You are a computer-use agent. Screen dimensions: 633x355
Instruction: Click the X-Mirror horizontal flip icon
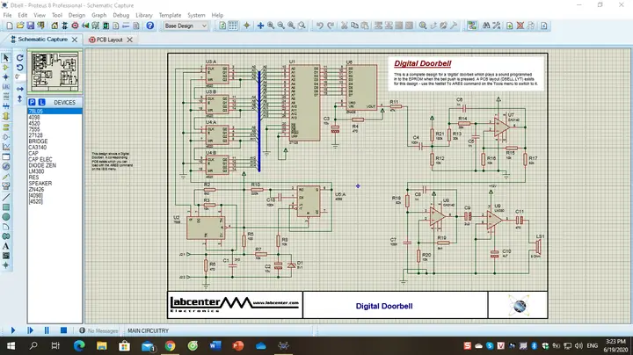pyautogui.click(x=19, y=89)
